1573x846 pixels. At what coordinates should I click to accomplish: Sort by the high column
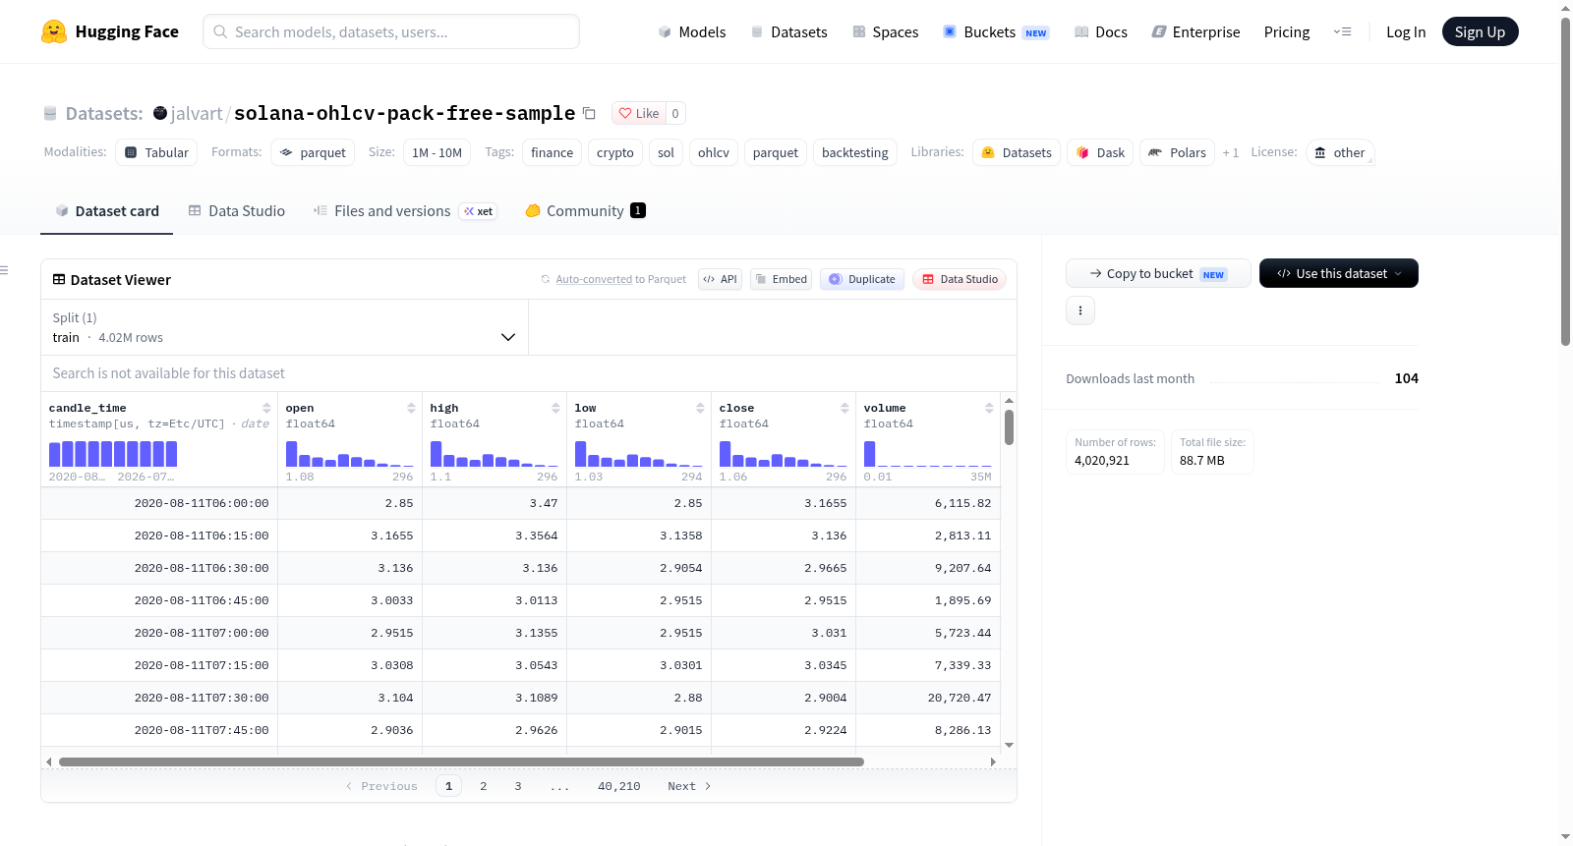(555, 408)
